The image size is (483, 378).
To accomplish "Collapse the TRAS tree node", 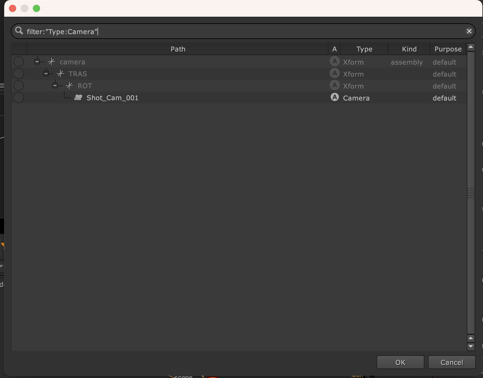I will pos(46,74).
